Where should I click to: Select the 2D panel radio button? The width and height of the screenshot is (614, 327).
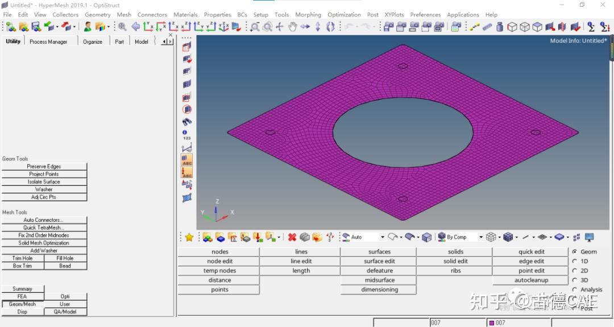575,271
